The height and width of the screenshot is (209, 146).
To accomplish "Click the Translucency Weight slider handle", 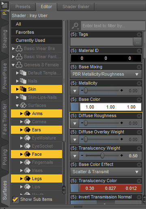I will 103,155.
